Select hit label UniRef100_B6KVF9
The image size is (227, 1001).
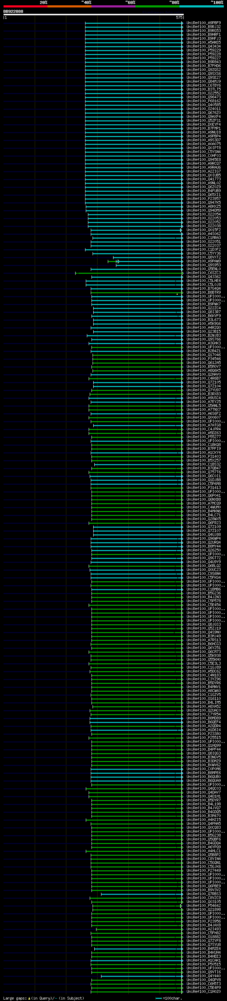point(204,316)
